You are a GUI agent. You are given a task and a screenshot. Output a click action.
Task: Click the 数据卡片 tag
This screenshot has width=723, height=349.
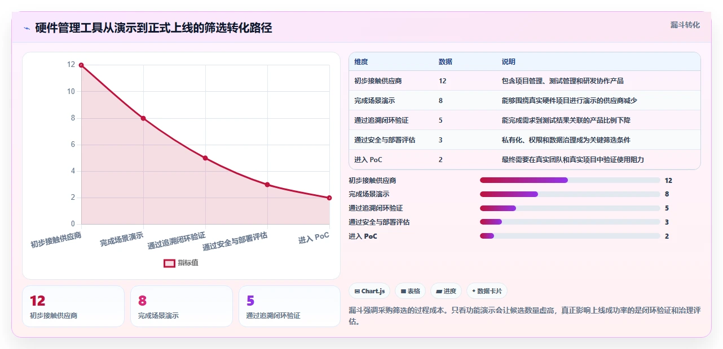tap(487, 291)
